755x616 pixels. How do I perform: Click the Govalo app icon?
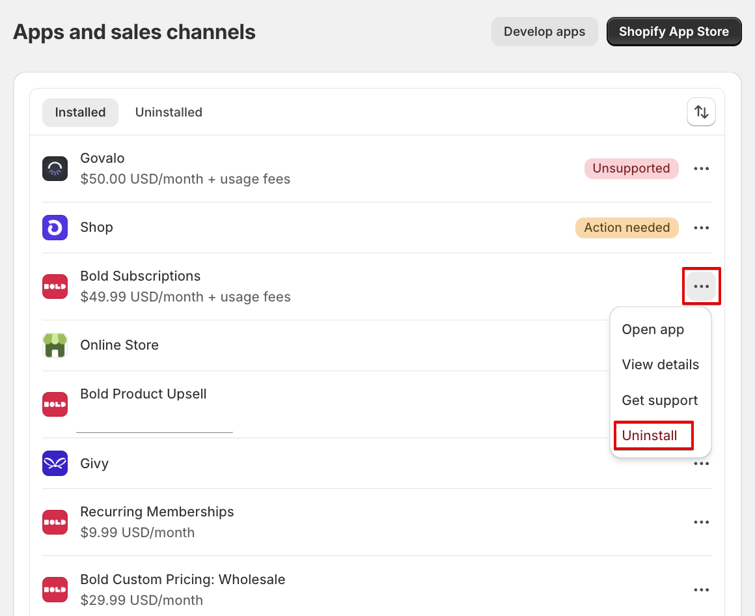[x=55, y=169]
